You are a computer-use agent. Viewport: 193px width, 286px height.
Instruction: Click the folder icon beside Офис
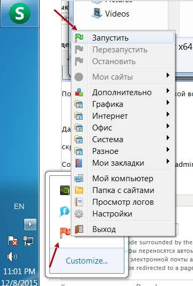[x=79, y=128]
